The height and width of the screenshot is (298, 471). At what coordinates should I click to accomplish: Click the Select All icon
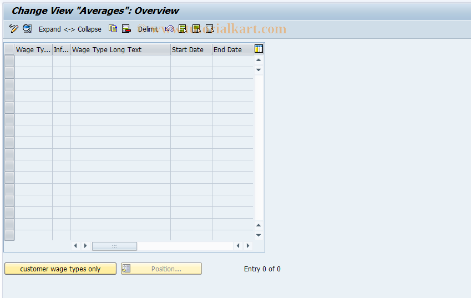(183, 29)
